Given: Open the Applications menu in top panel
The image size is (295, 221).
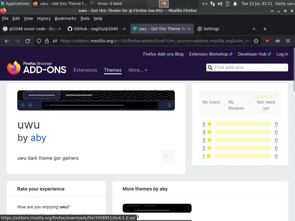Looking at the screenshot, I should 16,3.
